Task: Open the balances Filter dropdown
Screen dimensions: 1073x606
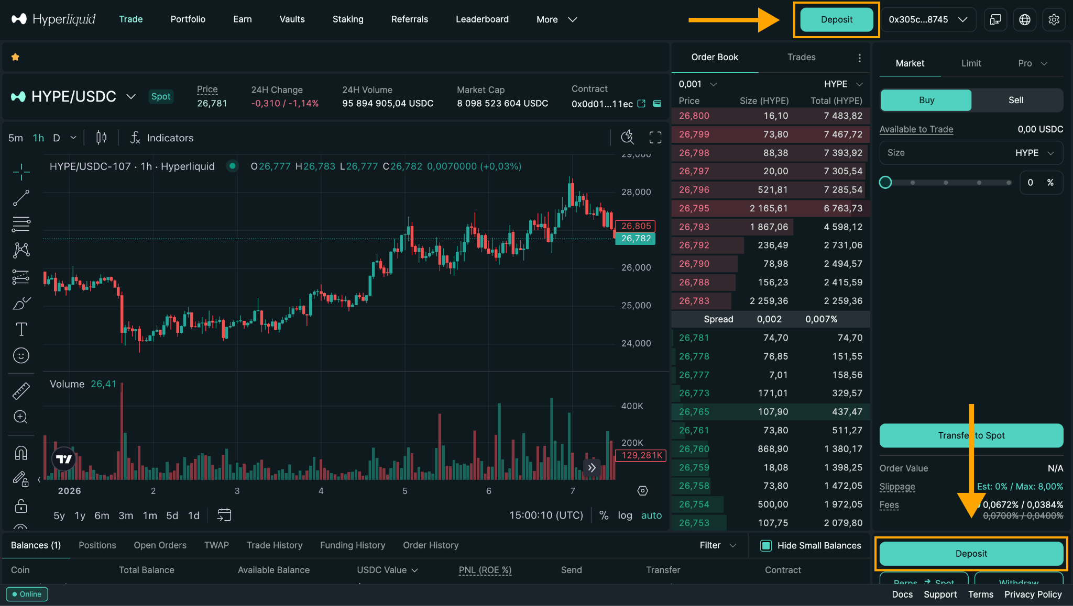Action: click(x=718, y=545)
